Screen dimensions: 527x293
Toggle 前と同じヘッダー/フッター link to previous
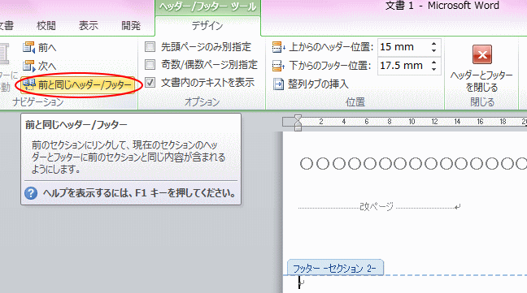(78, 85)
